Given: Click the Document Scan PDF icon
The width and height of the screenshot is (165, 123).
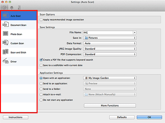Looking at the screenshot, I should (x=5, y=24).
